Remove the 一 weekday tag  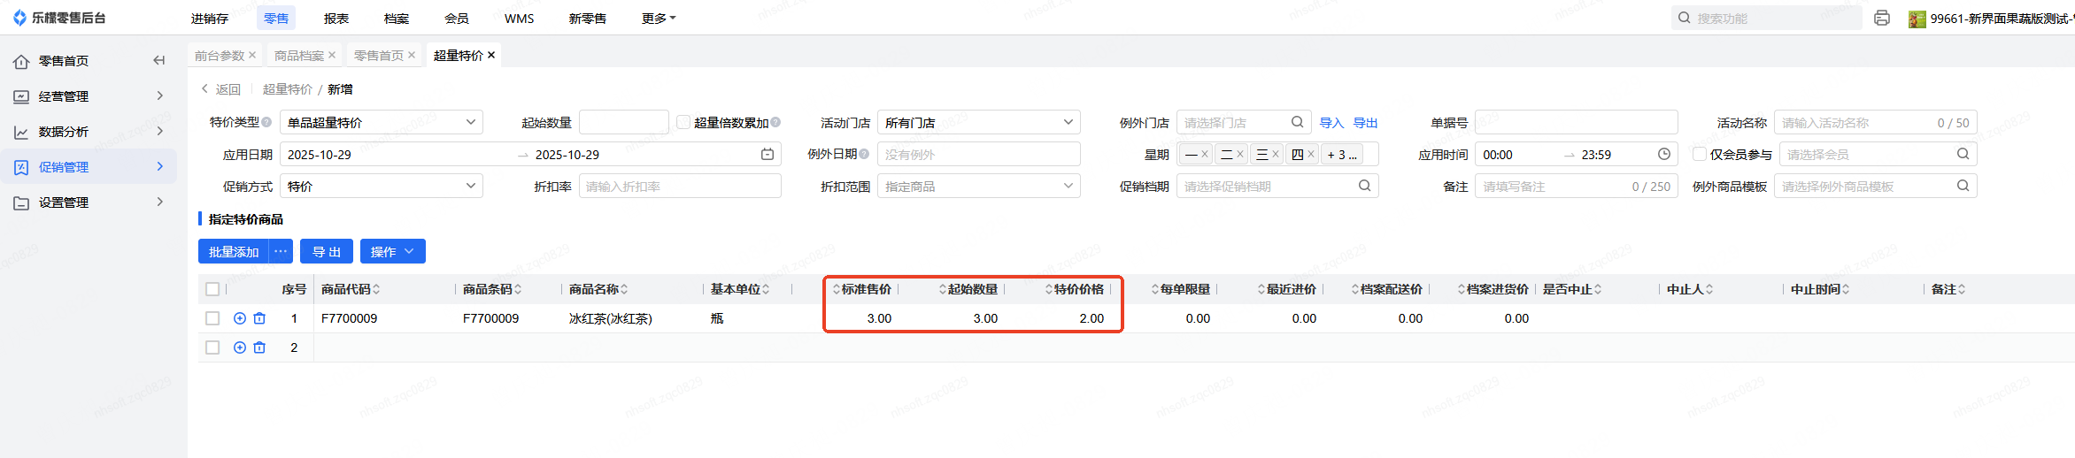tap(1205, 154)
